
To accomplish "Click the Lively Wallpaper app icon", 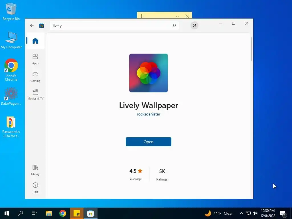I will [148, 73].
